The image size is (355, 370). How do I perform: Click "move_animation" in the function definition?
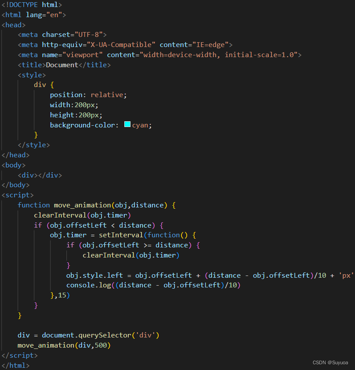tap(82, 205)
